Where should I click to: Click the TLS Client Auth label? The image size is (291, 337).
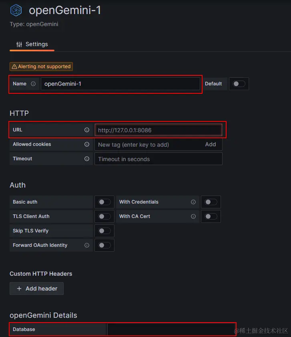[31, 216]
